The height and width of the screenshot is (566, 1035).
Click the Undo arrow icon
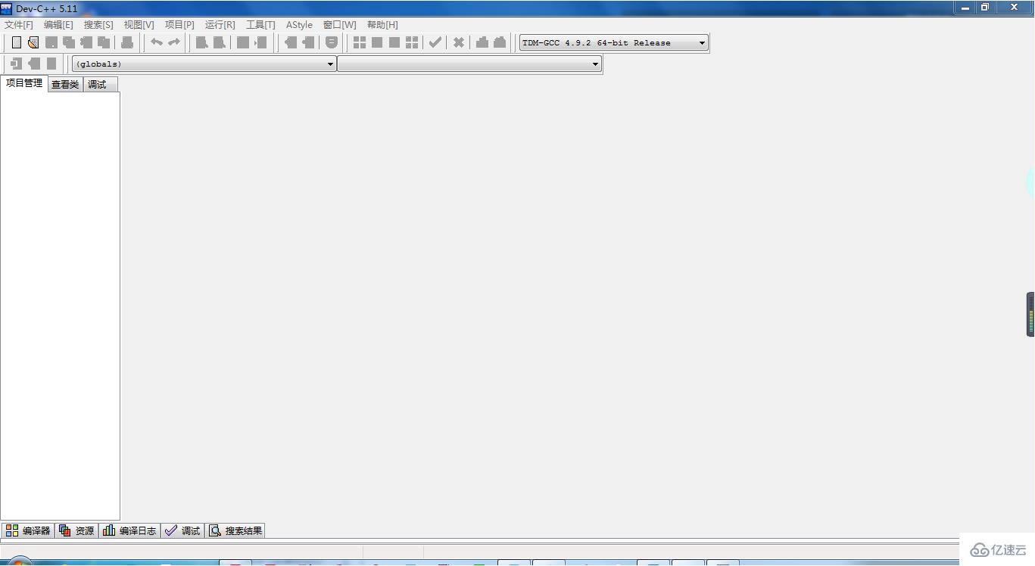pos(157,42)
